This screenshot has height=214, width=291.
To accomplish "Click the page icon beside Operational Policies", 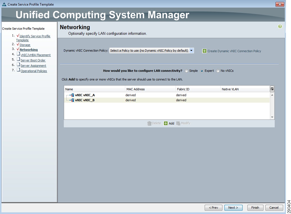I will coord(18,70).
